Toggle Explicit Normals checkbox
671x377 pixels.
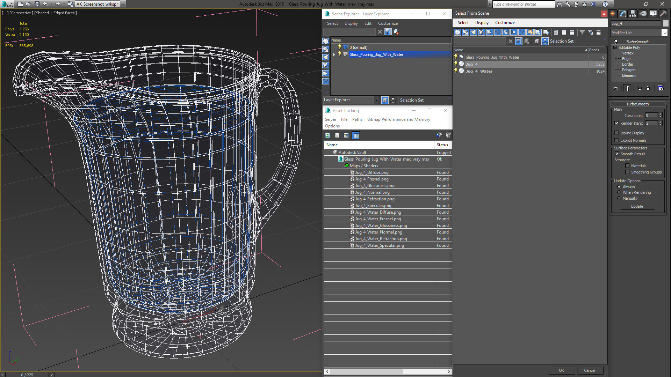pyautogui.click(x=616, y=140)
